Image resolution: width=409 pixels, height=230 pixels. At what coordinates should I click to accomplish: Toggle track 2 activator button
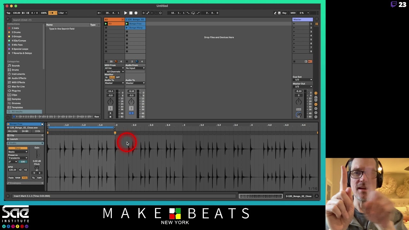(131, 108)
